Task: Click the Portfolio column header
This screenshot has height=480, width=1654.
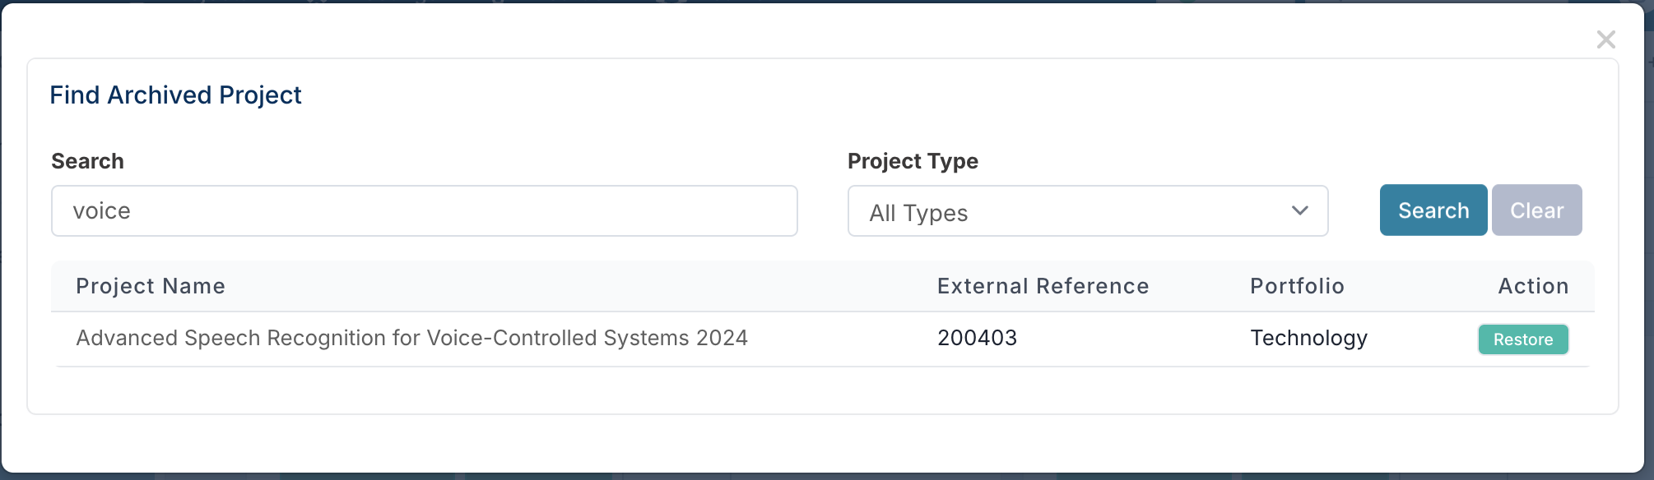Action: [1297, 286]
